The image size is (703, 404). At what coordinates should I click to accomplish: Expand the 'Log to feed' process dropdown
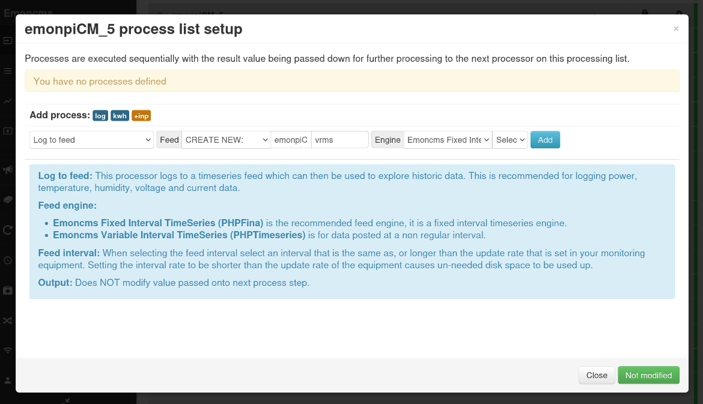pyautogui.click(x=91, y=140)
